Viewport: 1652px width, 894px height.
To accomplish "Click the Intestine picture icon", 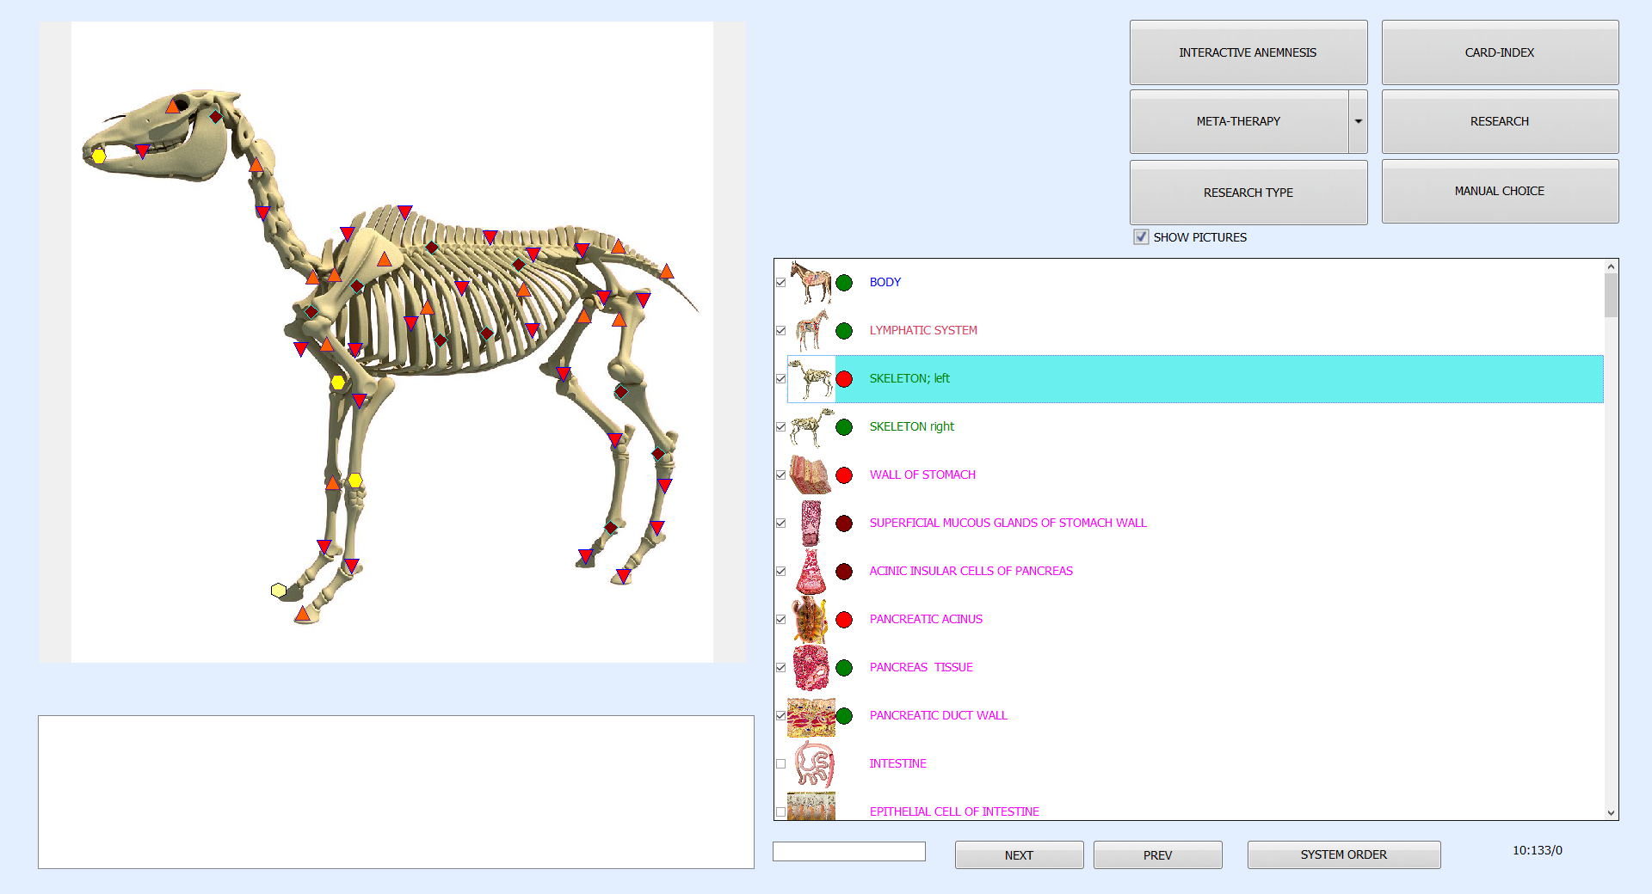I will tap(812, 764).
